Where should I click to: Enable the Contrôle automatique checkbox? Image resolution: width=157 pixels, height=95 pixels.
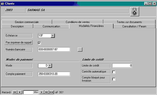[114, 72]
